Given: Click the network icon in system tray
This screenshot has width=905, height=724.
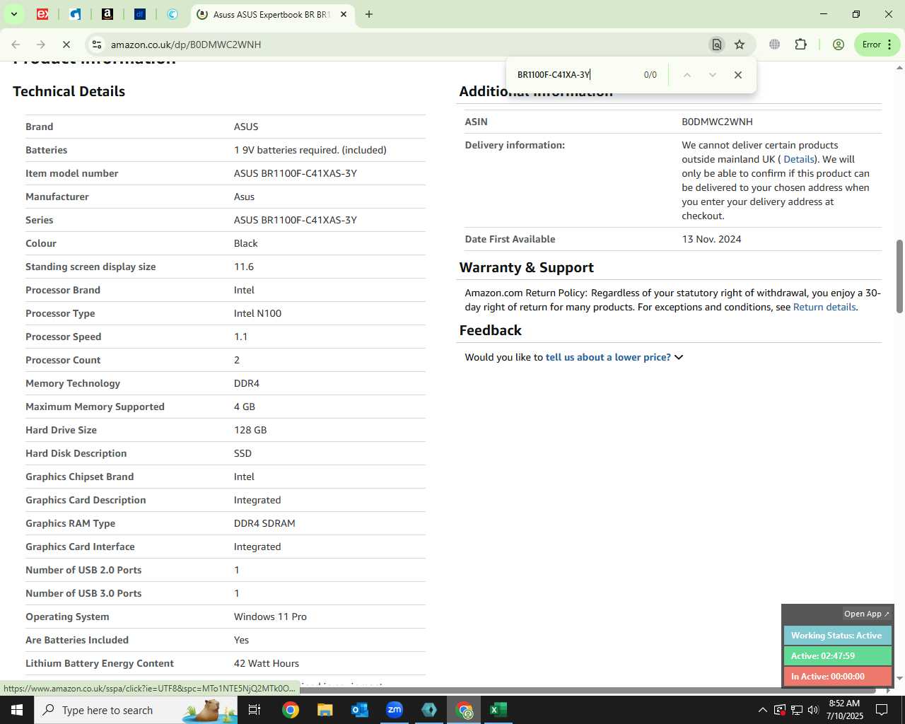Looking at the screenshot, I should (x=796, y=710).
